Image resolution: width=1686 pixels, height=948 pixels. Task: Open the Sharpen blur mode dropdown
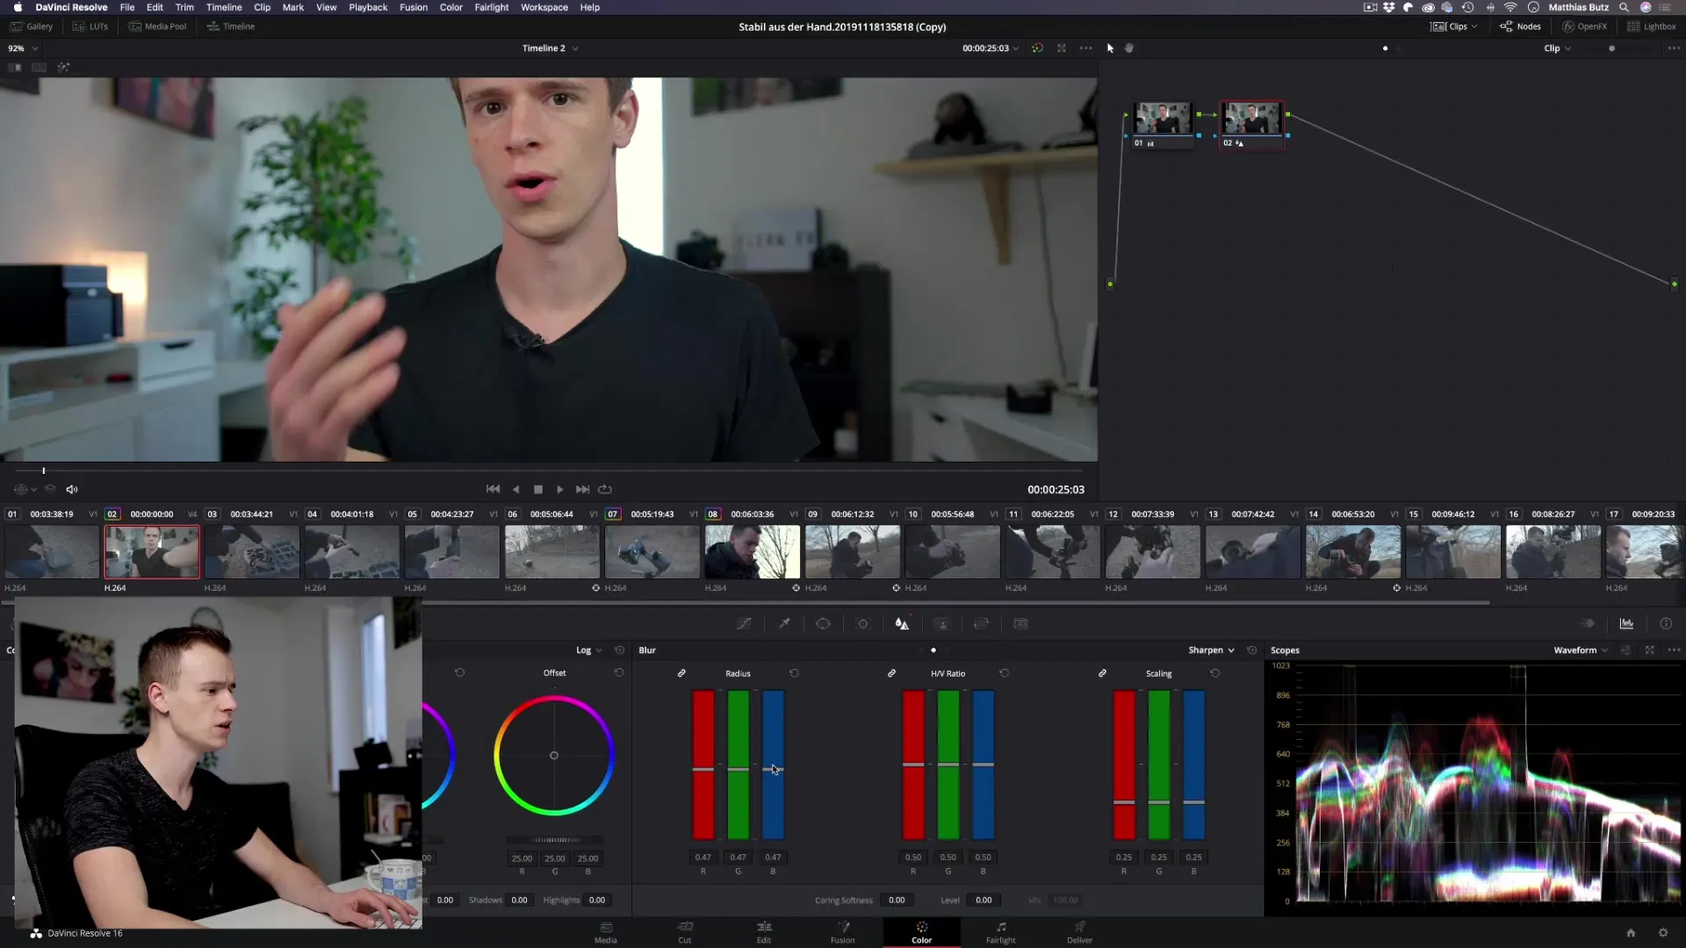1212,650
